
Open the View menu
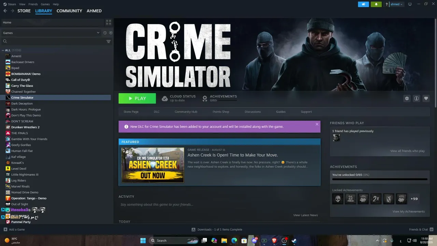22,4
